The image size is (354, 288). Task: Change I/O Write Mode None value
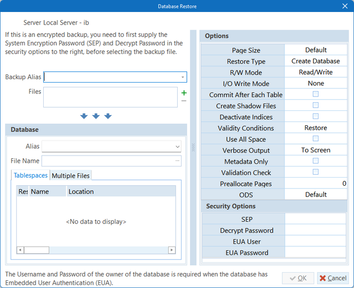tap(316, 83)
